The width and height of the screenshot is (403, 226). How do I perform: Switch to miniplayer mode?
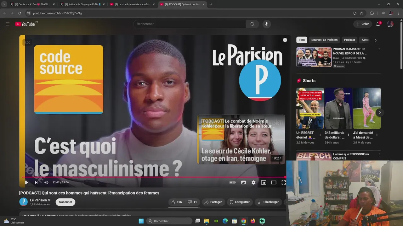pos(264,182)
